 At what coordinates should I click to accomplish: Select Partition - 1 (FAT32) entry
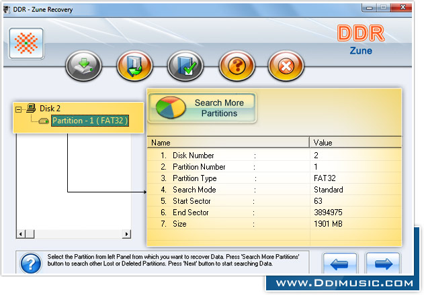point(90,121)
